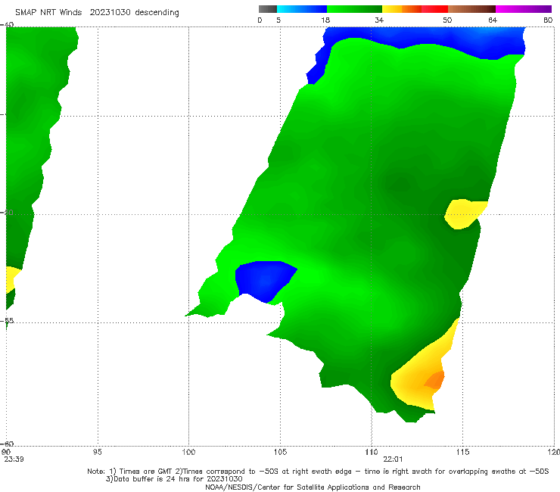Click the date '20231030' in the title
This screenshot has height=492, width=560.
pyautogui.click(x=110, y=13)
